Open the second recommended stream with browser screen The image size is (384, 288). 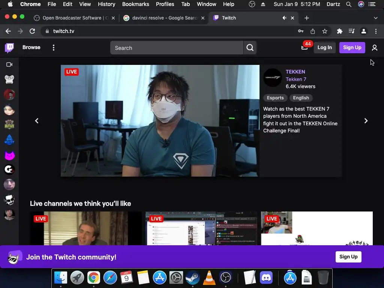click(201, 228)
